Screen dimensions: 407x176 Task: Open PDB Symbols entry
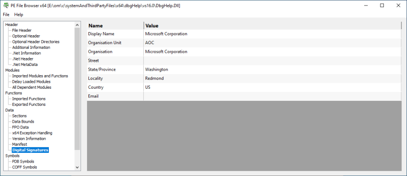click(x=23, y=162)
